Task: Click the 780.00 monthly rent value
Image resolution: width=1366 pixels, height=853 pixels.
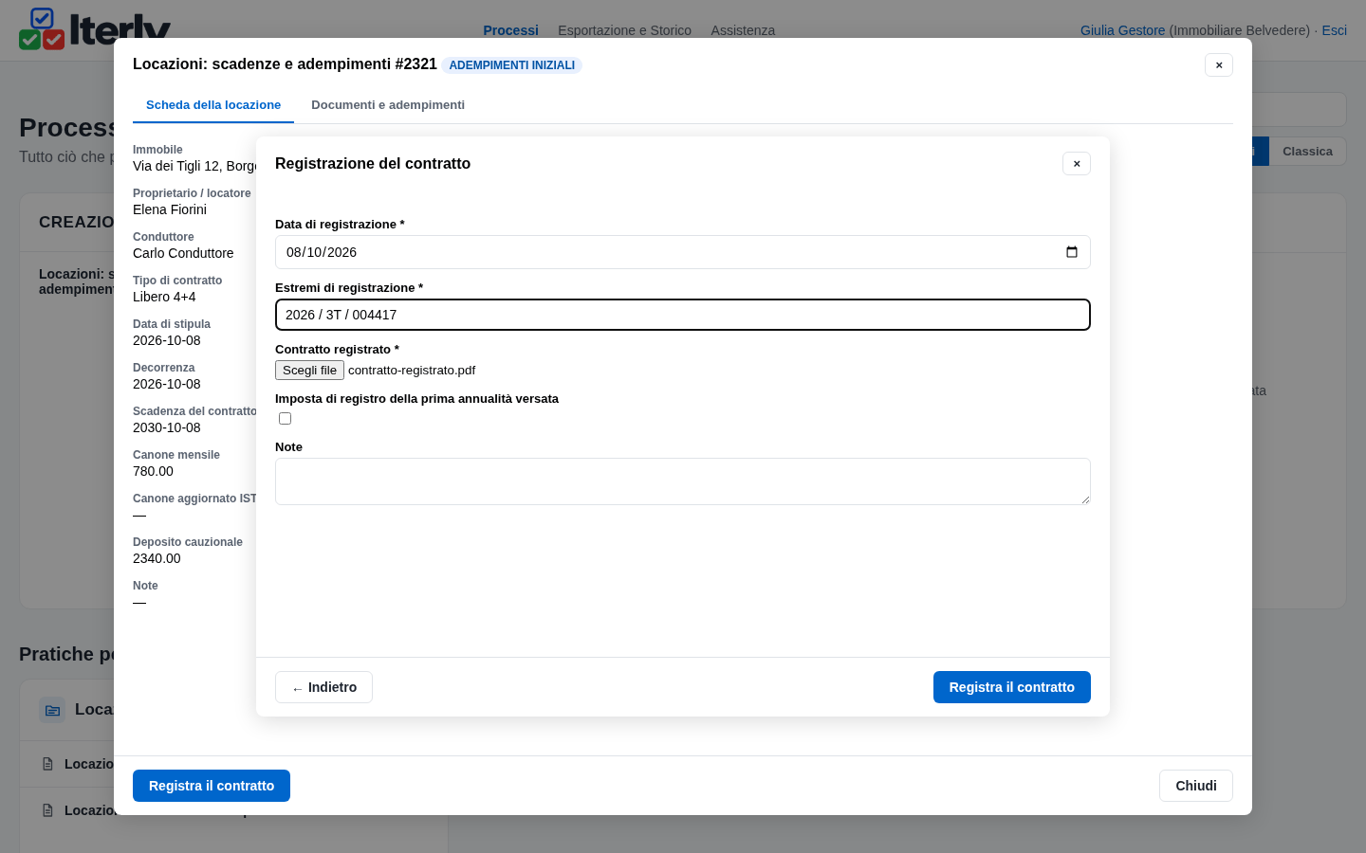Action: pyautogui.click(x=153, y=471)
